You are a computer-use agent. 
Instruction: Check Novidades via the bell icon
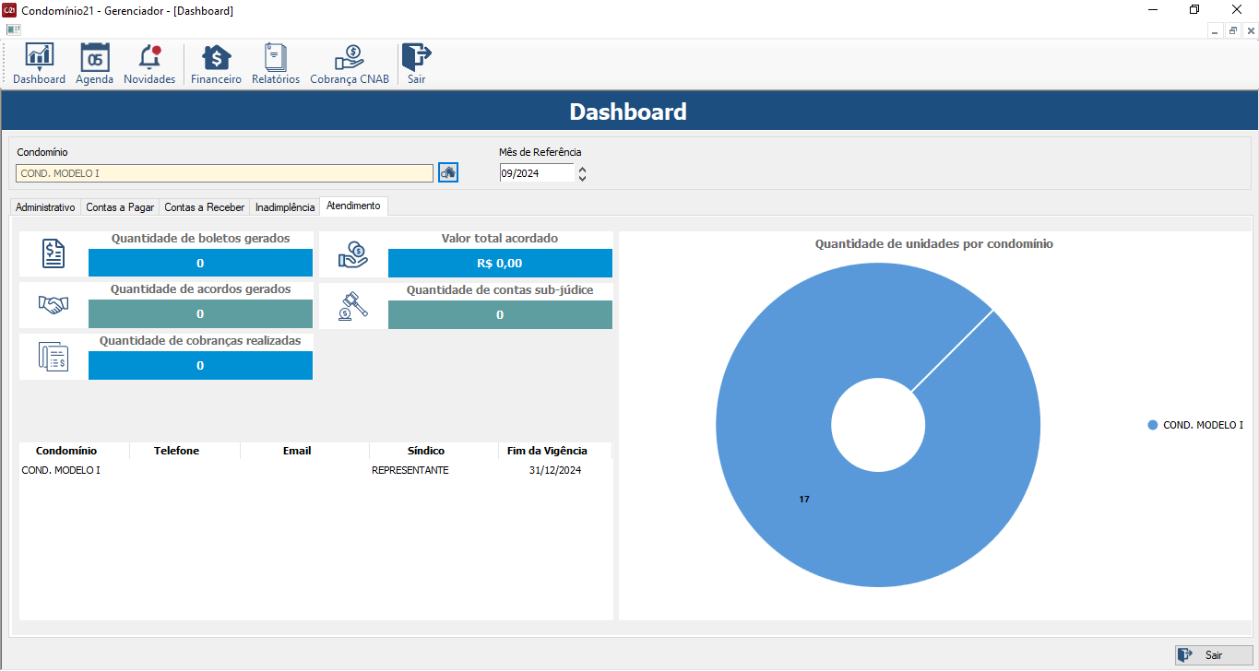[149, 65]
